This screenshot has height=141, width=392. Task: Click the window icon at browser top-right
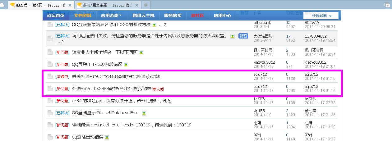(x=387, y=5)
